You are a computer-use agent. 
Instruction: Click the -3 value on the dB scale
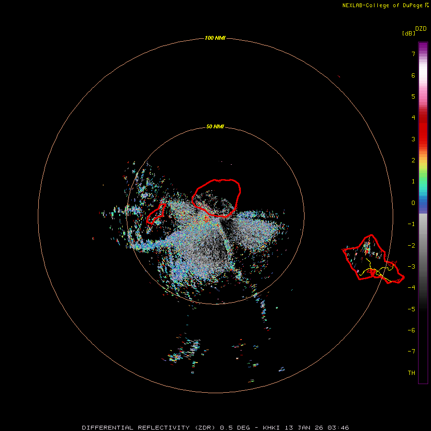pos(411,267)
